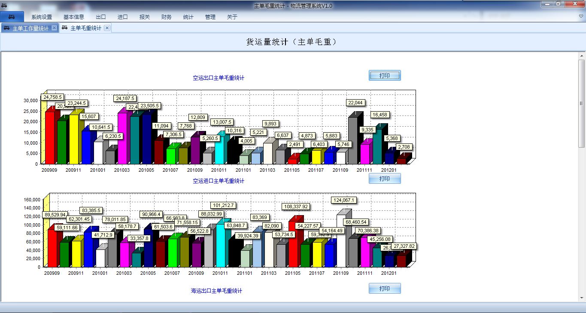This screenshot has width=586, height=313.
Task: Print the 空运出口主单毛重统计 chart
Action: [x=385, y=76]
